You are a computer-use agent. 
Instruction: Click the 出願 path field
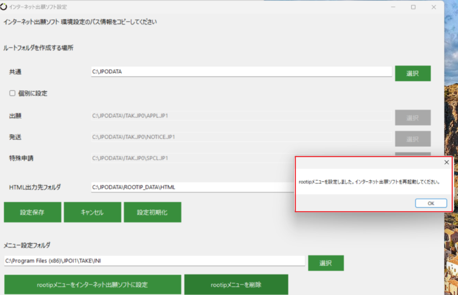click(x=241, y=116)
